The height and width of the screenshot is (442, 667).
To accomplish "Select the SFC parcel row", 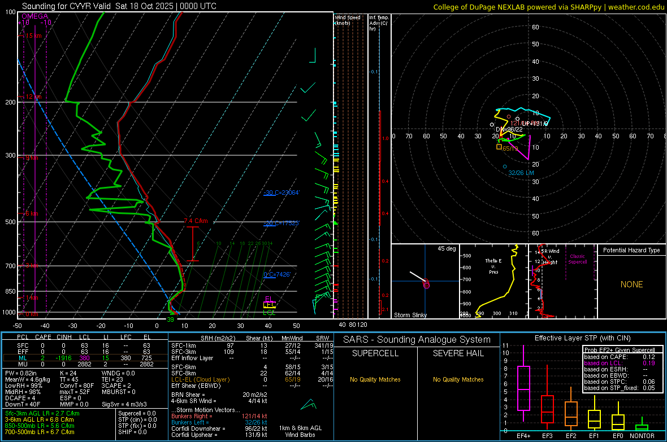I will pyautogui.click(x=84, y=345).
